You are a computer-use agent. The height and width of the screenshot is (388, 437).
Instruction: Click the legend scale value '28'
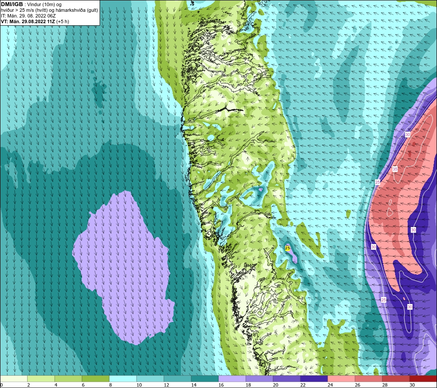(x=385, y=385)
